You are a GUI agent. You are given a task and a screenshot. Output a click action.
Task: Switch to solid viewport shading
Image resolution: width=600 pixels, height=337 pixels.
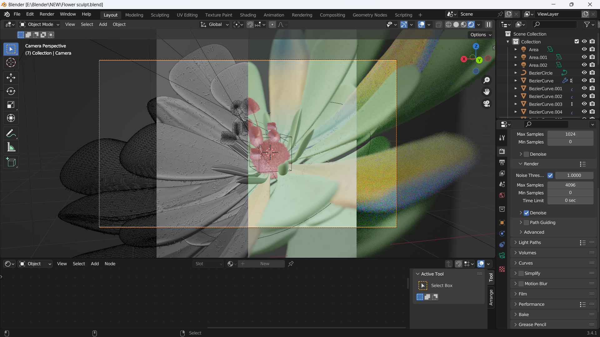click(456, 24)
